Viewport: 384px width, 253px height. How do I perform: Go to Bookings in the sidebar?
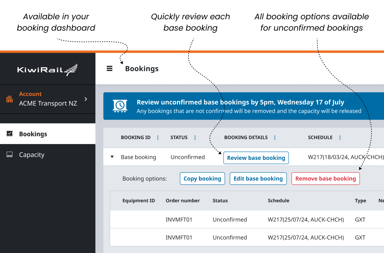[33, 134]
